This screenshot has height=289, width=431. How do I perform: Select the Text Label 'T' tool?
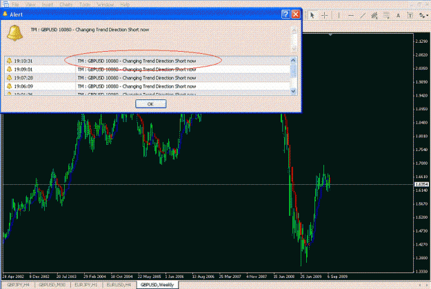[410, 16]
